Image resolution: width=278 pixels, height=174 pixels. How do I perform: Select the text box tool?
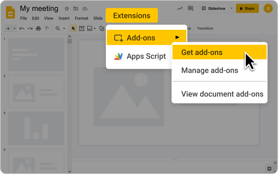point(82,29)
